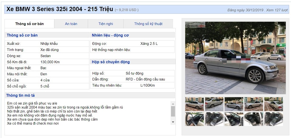Viewport: 291px width, 138px height.
Task: Click the value 4 cửa
Action: [45, 80]
